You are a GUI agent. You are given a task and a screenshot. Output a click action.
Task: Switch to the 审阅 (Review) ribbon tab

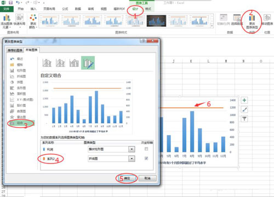point(91,9)
